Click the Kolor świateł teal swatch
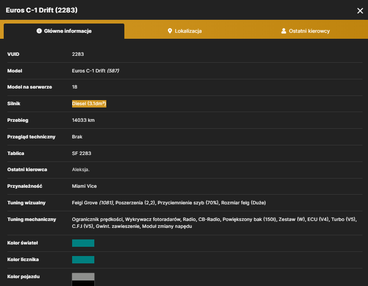 (x=83, y=243)
